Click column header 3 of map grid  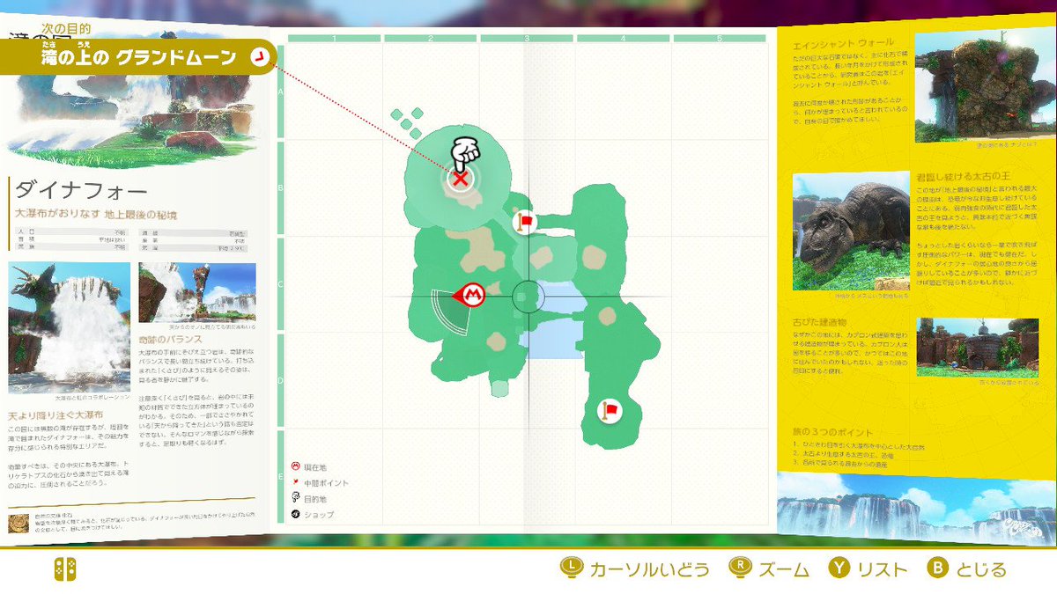coord(527,39)
